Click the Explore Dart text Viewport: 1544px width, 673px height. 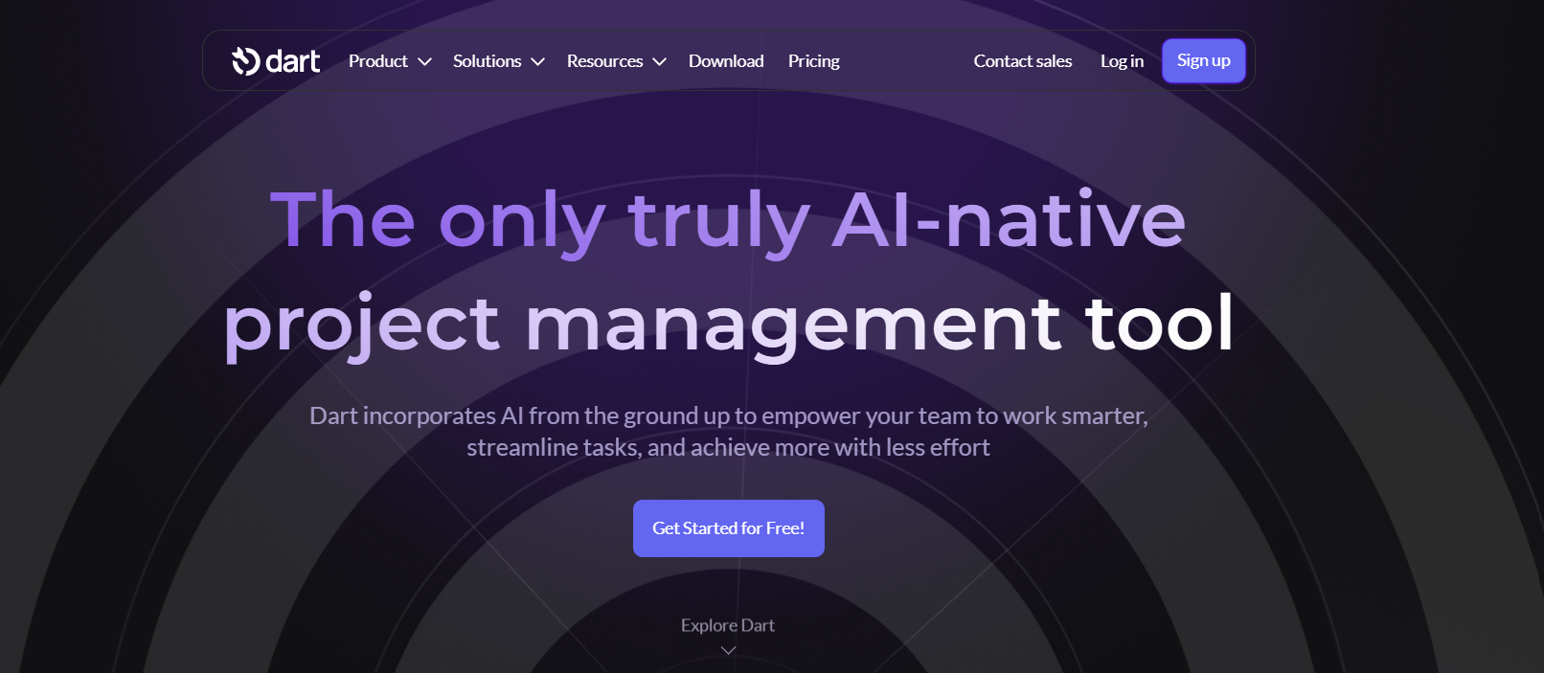click(x=728, y=625)
